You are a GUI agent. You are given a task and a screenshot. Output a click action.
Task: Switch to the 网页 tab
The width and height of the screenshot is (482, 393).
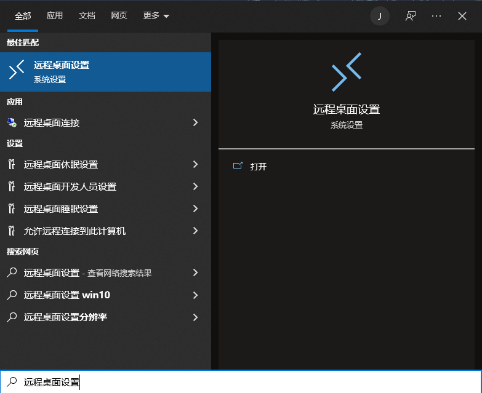click(x=119, y=15)
